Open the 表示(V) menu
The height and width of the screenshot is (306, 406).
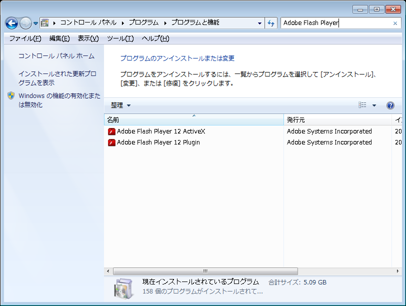(88, 38)
